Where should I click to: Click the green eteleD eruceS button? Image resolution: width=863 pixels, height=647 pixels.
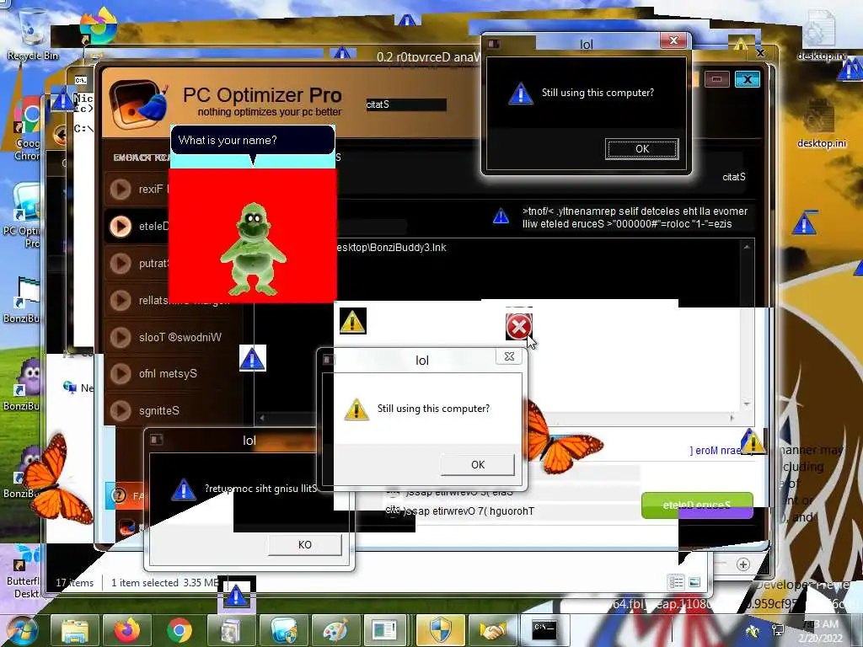pyautogui.click(x=697, y=505)
